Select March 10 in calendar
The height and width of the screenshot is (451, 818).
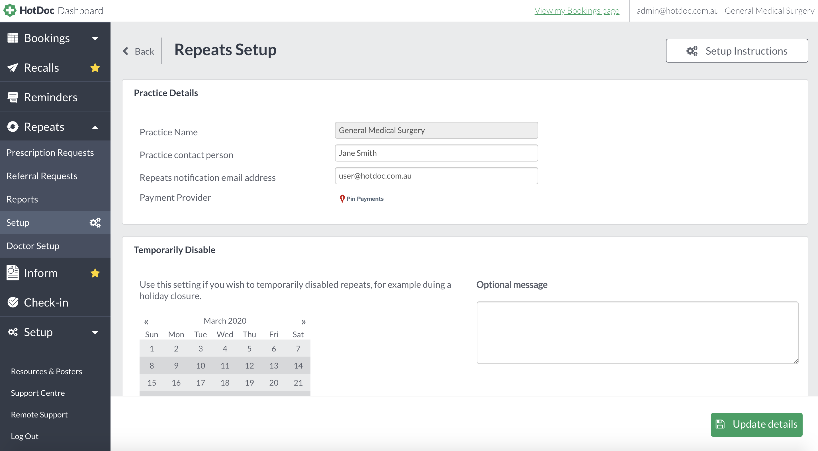point(201,365)
